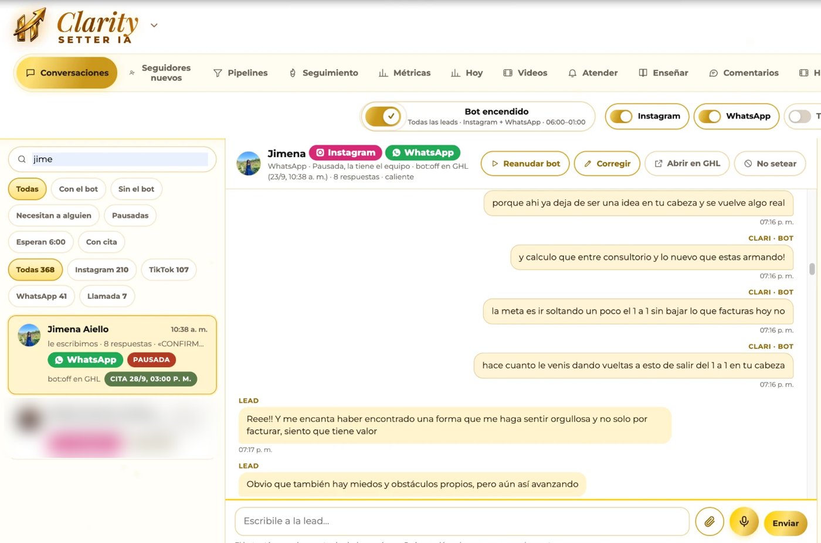Open the Videos tab
The image size is (821, 543).
(525, 73)
